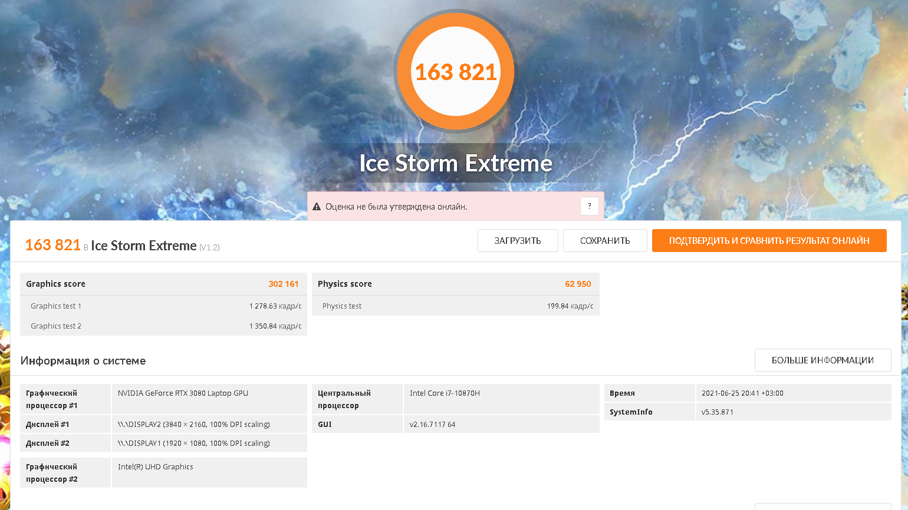Click the Информация о системе heading
908x510 pixels.
[83, 360]
